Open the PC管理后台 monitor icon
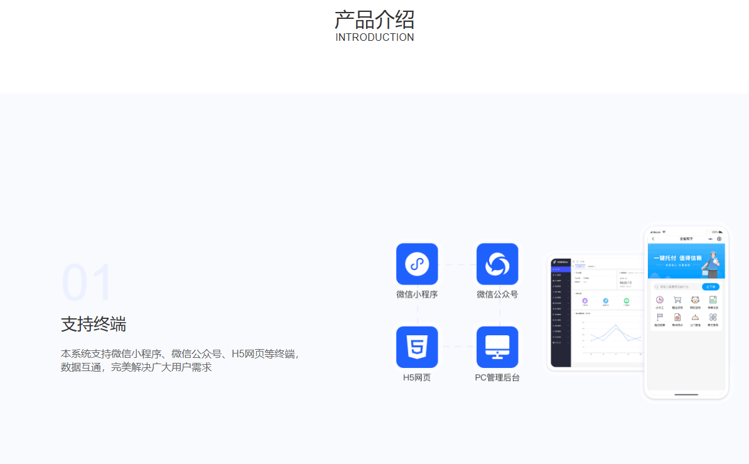This screenshot has height=464, width=749. click(497, 347)
